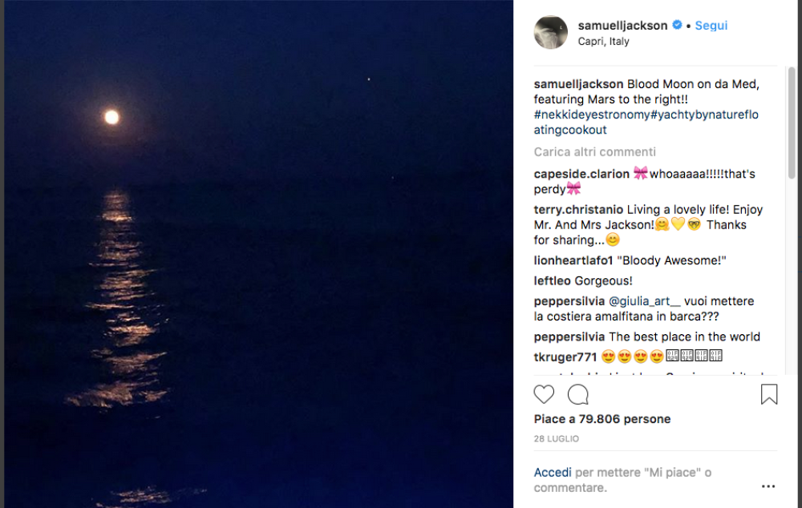
Task: Open tkruger771 commenter profile
Action: (x=565, y=357)
